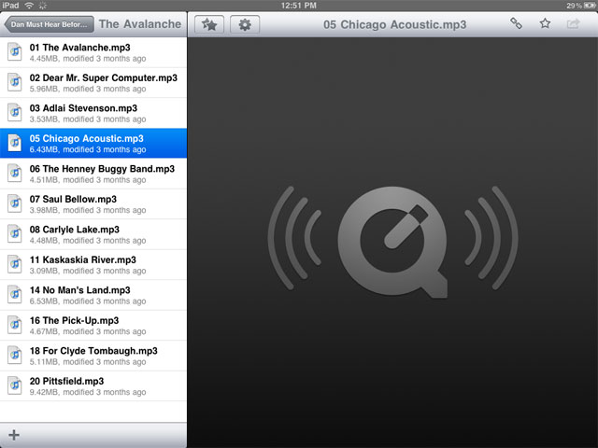Tap audio file icon for 06 The Henney Buggy Band
598x448 pixels.
point(15,173)
